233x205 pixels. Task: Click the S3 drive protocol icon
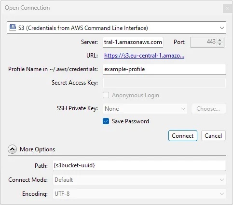point(13,28)
